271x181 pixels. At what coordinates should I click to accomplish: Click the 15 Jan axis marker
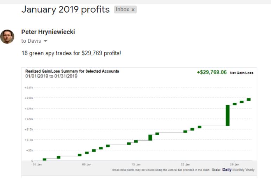(136, 165)
